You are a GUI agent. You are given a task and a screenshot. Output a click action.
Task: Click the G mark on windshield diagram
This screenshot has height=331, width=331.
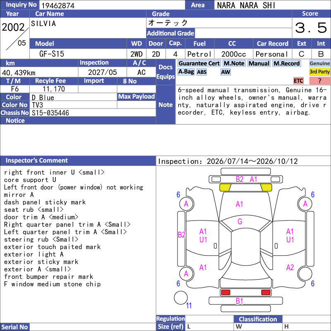pos(240,221)
